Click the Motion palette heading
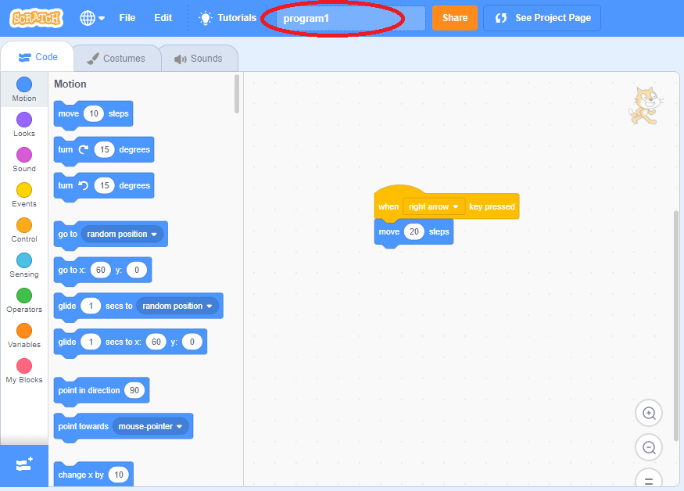The height and width of the screenshot is (491, 684). 70,84
